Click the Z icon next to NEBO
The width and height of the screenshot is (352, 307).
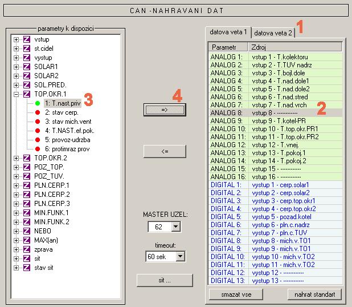(x=27, y=231)
